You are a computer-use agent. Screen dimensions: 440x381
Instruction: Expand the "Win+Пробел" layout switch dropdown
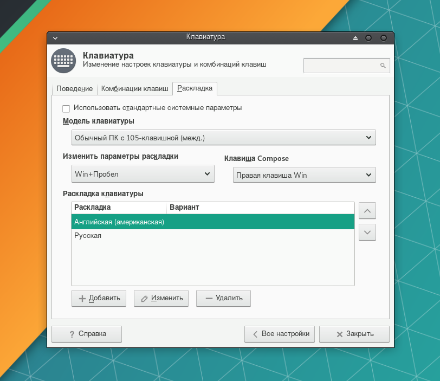(x=143, y=174)
